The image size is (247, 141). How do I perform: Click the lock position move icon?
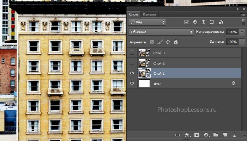click(168, 42)
